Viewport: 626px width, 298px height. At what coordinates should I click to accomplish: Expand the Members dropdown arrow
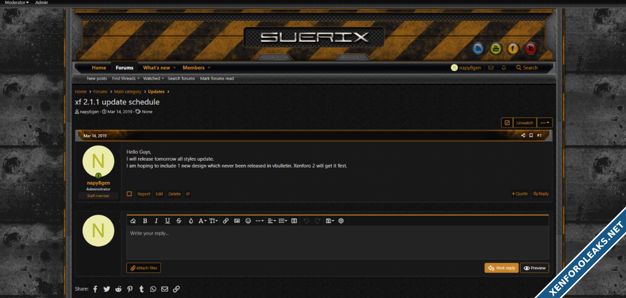pyautogui.click(x=209, y=68)
